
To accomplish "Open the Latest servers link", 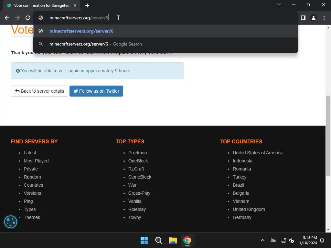I will point(30,153).
